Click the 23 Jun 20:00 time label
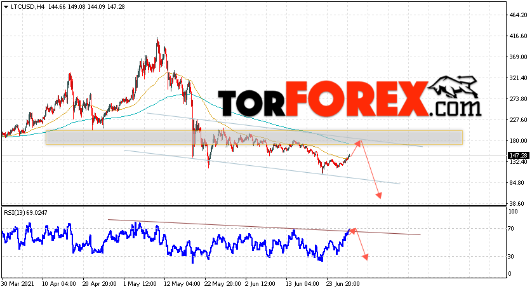Viewport: 532px width, 291px height. click(x=343, y=284)
